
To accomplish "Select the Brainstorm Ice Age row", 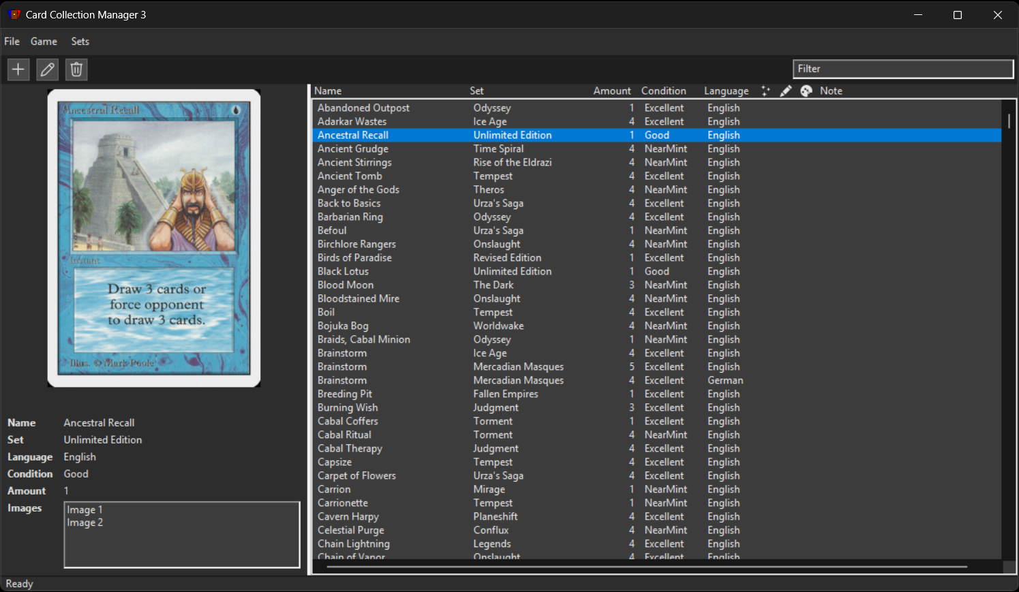I will (x=657, y=353).
